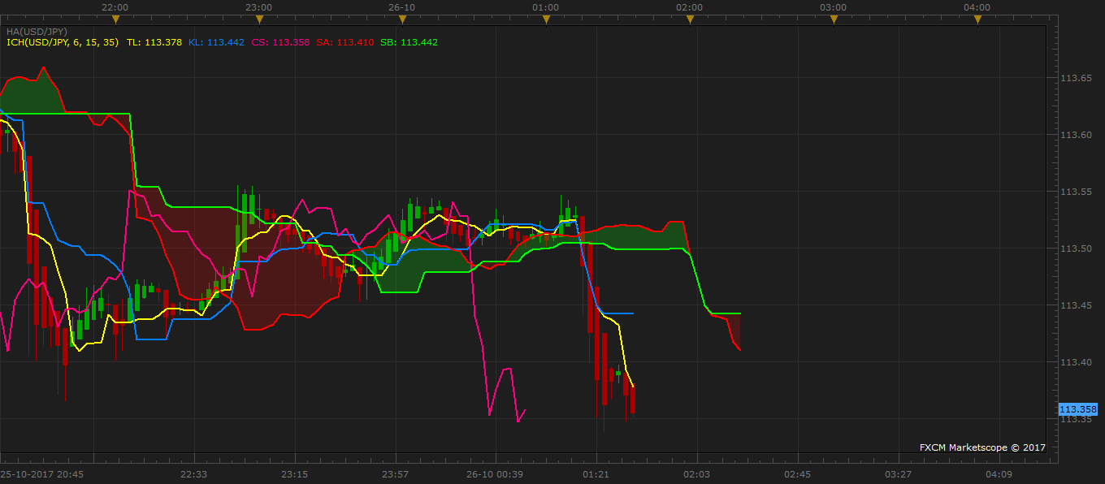This screenshot has width=1105, height=484.
Task: Click the 22:00 timeline marker triangle
Action: click(x=115, y=18)
